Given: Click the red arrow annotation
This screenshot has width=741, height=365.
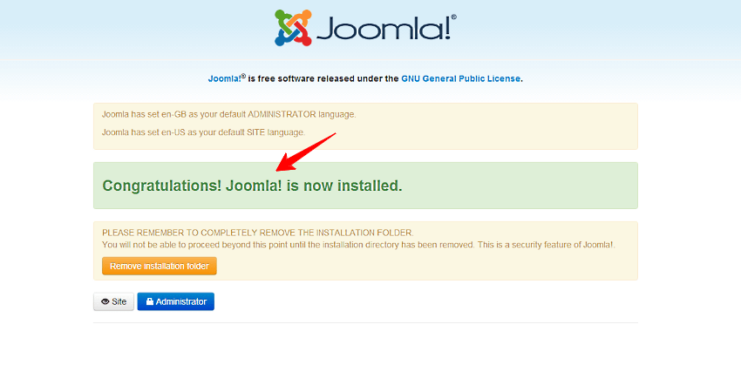Looking at the screenshot, I should [306, 152].
